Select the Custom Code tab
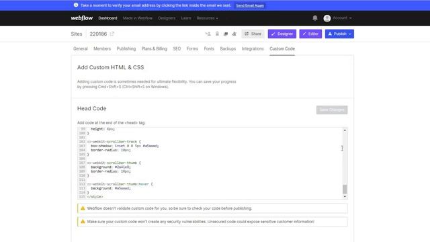 coord(282,48)
